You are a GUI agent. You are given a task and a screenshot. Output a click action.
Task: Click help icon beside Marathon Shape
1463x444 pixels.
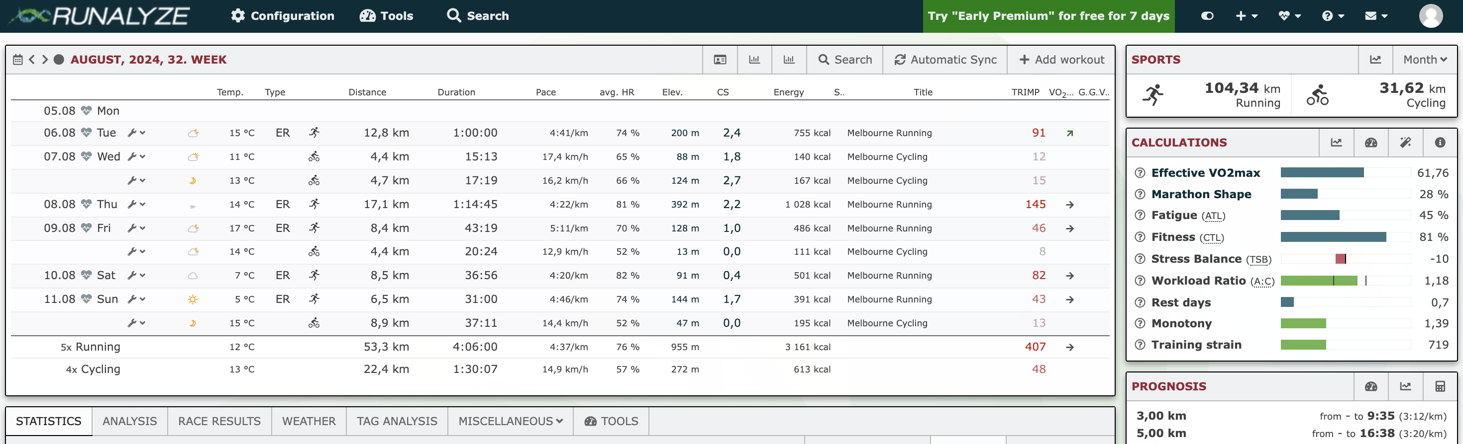pos(1139,194)
